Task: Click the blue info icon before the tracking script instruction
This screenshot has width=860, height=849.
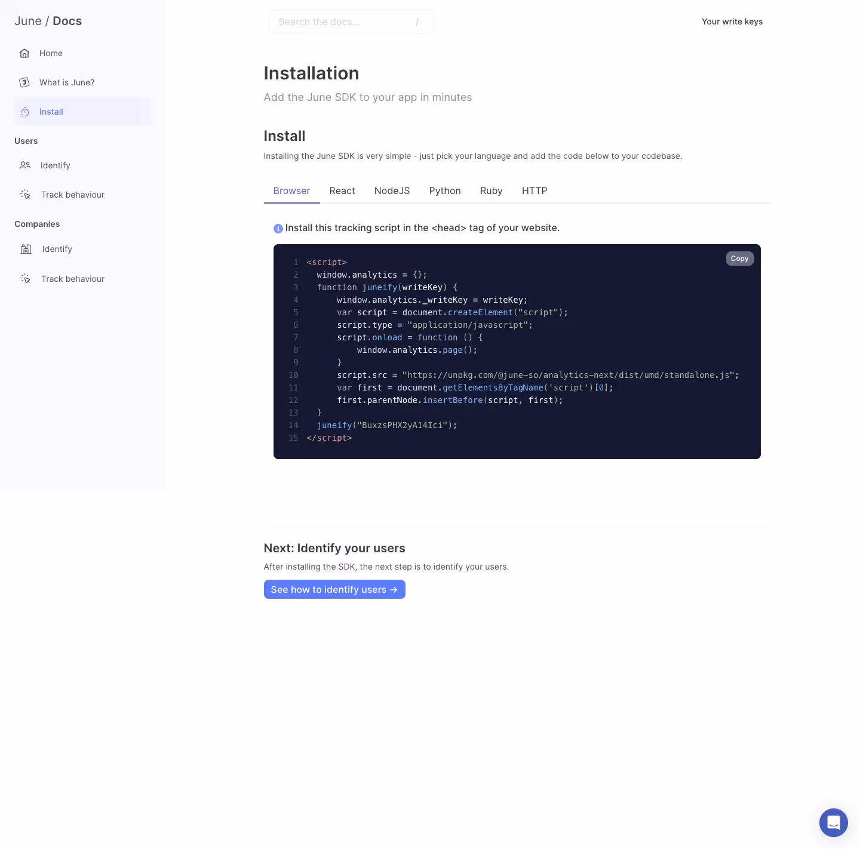Action: click(278, 229)
